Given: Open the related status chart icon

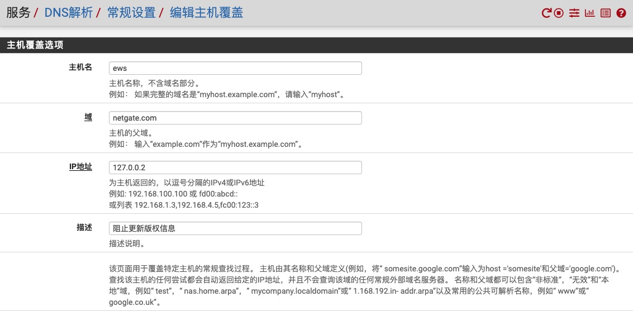Looking at the screenshot, I should click(589, 13).
